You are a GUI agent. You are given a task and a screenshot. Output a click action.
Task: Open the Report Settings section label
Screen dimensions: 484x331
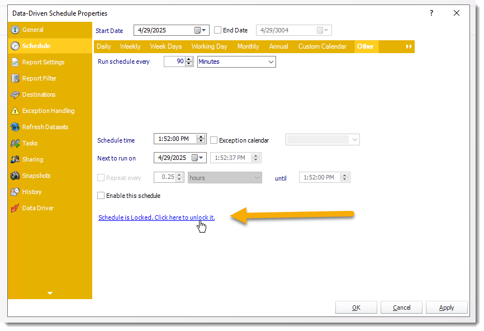tap(43, 62)
